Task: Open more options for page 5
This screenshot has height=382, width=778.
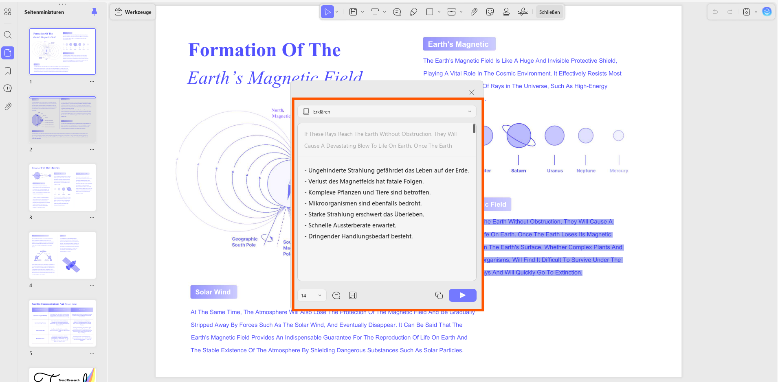Action: [x=92, y=353]
